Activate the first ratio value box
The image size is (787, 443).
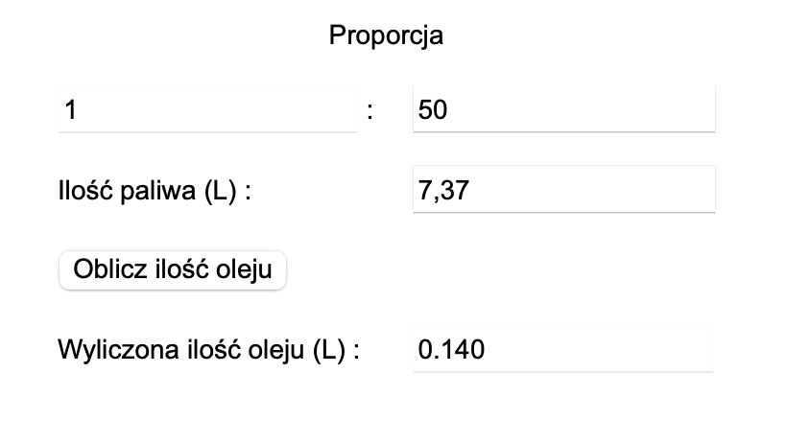click(207, 110)
